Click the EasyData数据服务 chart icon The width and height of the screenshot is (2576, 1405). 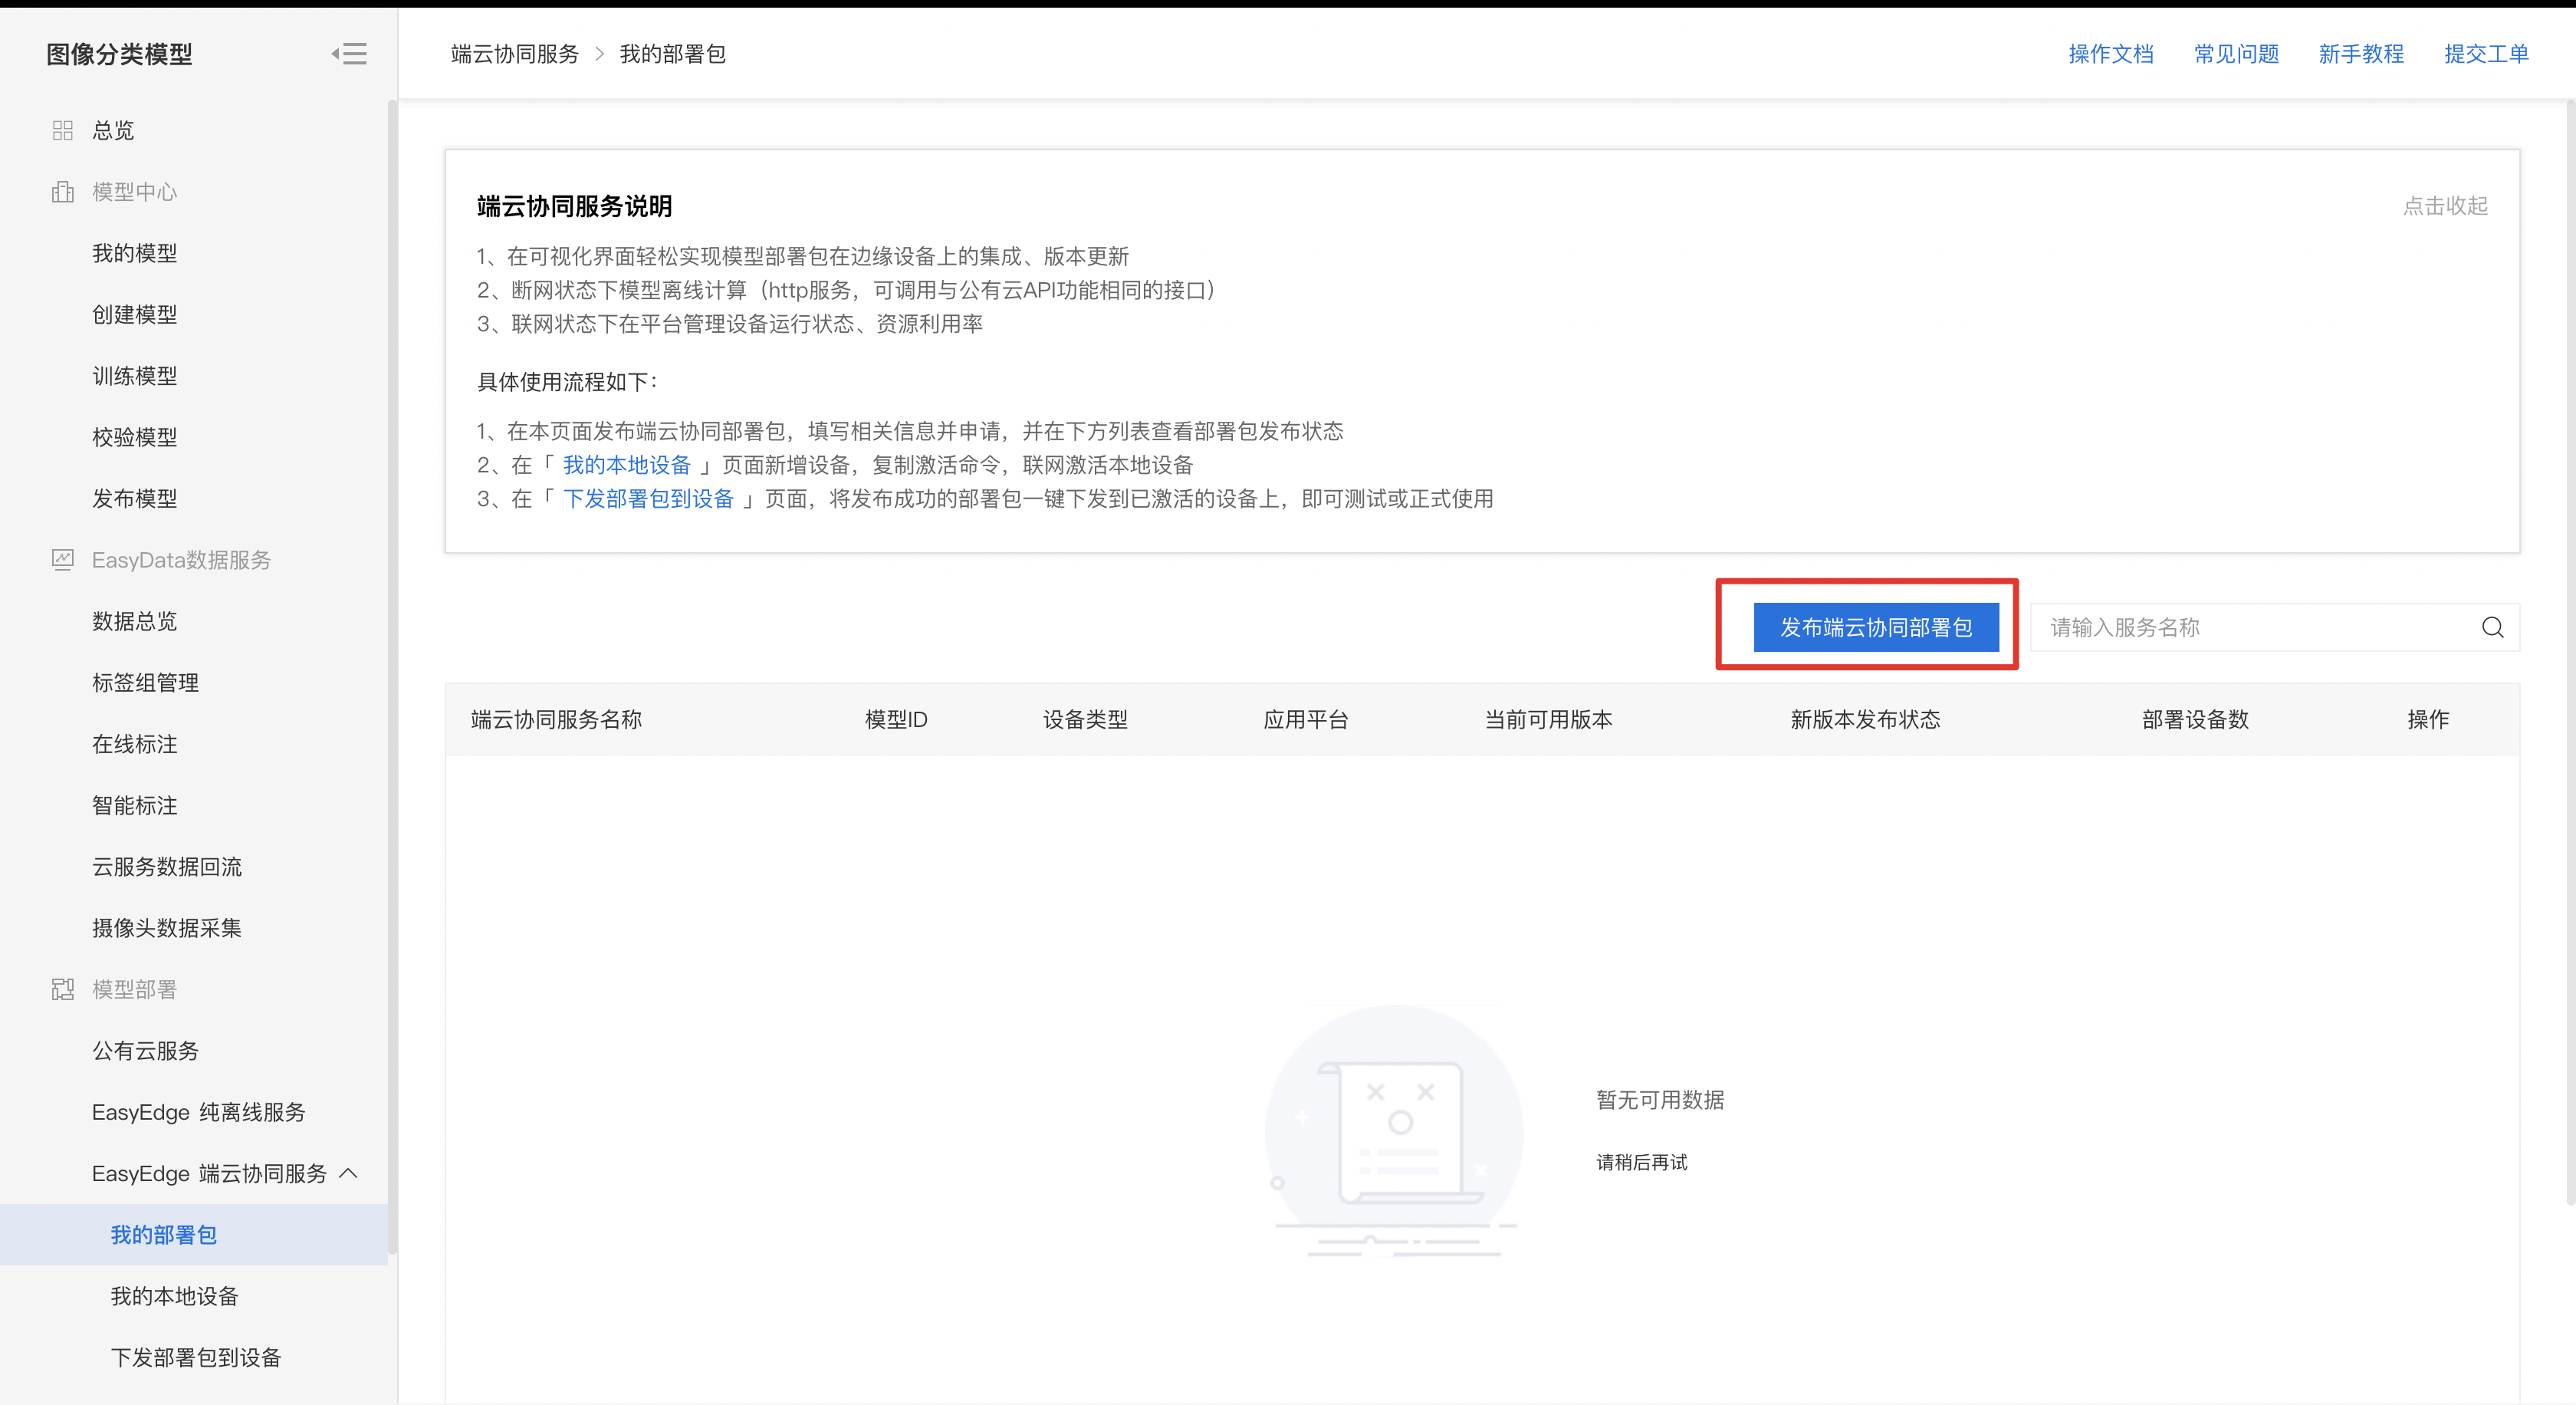63,560
